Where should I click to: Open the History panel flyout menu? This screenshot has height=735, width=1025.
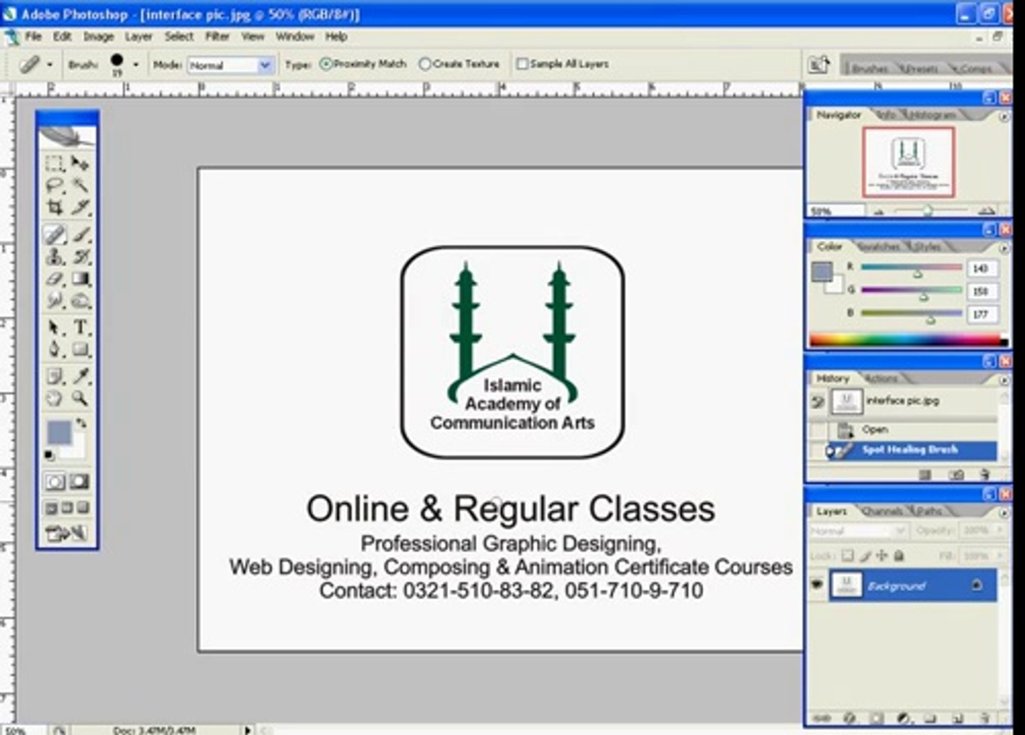[x=1004, y=380]
